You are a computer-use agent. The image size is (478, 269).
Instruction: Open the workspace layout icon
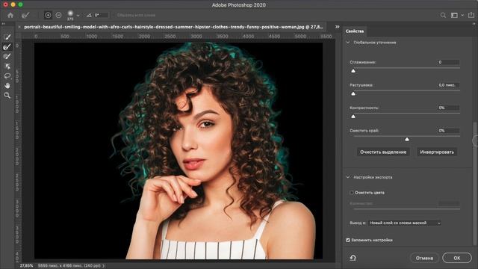454,15
